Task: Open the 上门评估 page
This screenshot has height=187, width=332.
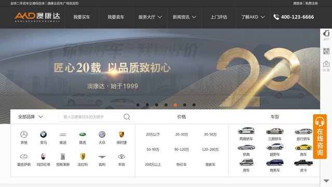Action: coord(219,17)
